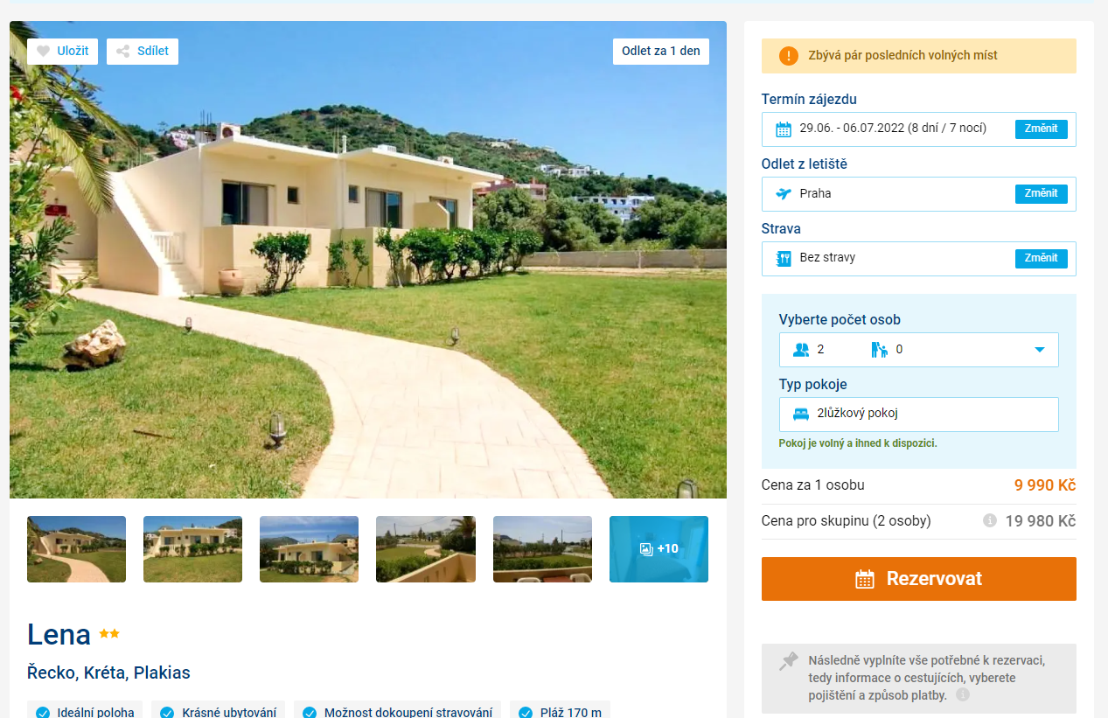This screenshot has width=1108, height=718.
Task: Click the heart icon to save hotel
Action: point(44,52)
